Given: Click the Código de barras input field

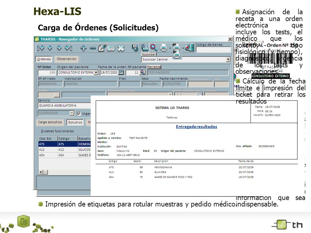Looking at the screenshot, I should (x=213, y=50).
